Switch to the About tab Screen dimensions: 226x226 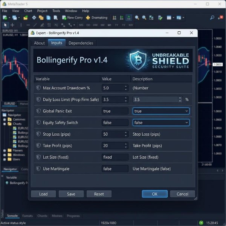tap(39, 43)
